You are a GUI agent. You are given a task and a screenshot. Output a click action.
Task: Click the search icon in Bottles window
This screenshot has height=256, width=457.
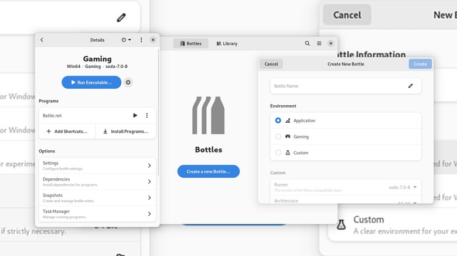[308, 43]
